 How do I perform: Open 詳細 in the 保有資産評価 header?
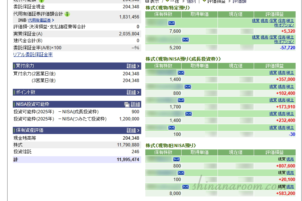(x=133, y=130)
